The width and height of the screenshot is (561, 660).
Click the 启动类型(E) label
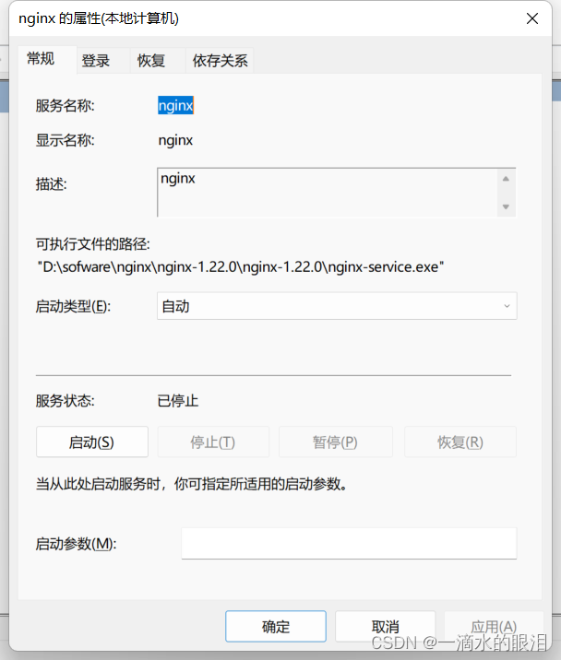(73, 306)
